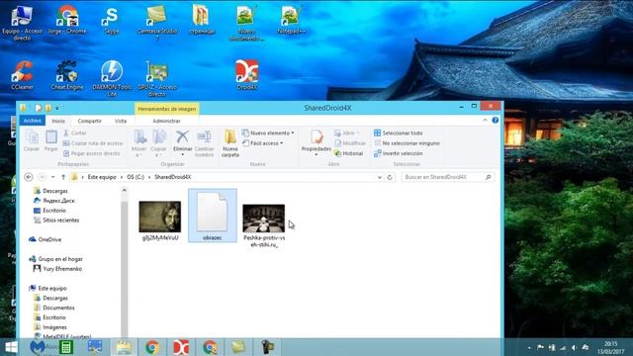Select Sitios recientes in navigation pane
This screenshot has height=356, width=633.
pos(56,221)
